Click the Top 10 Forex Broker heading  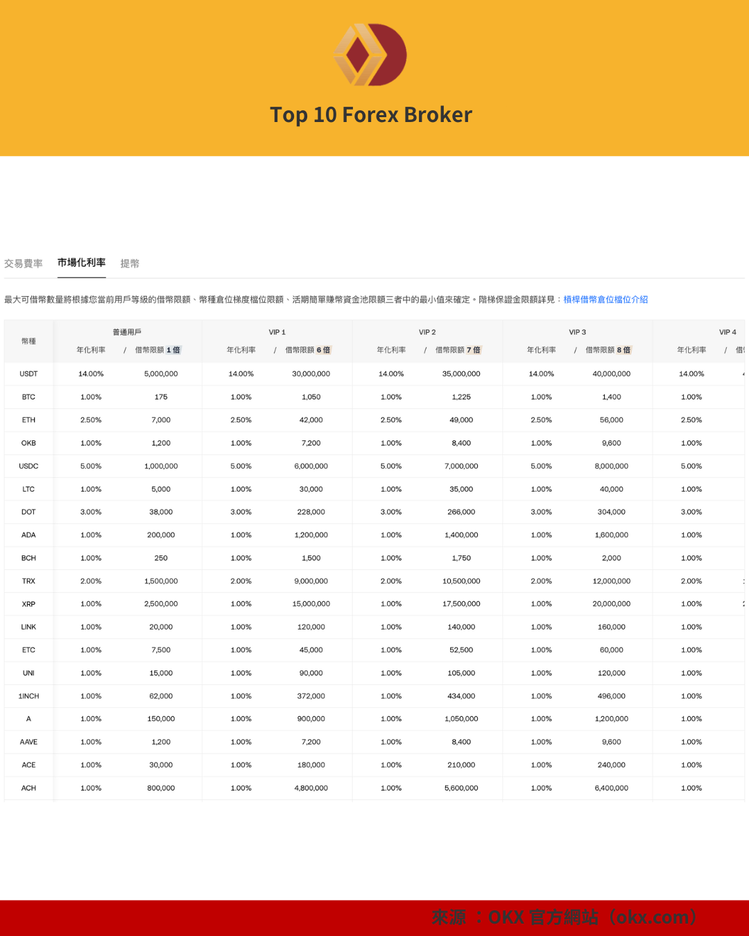click(x=371, y=114)
